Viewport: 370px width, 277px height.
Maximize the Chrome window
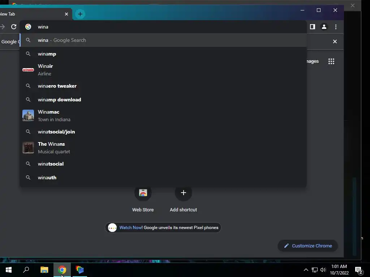pyautogui.click(x=319, y=10)
